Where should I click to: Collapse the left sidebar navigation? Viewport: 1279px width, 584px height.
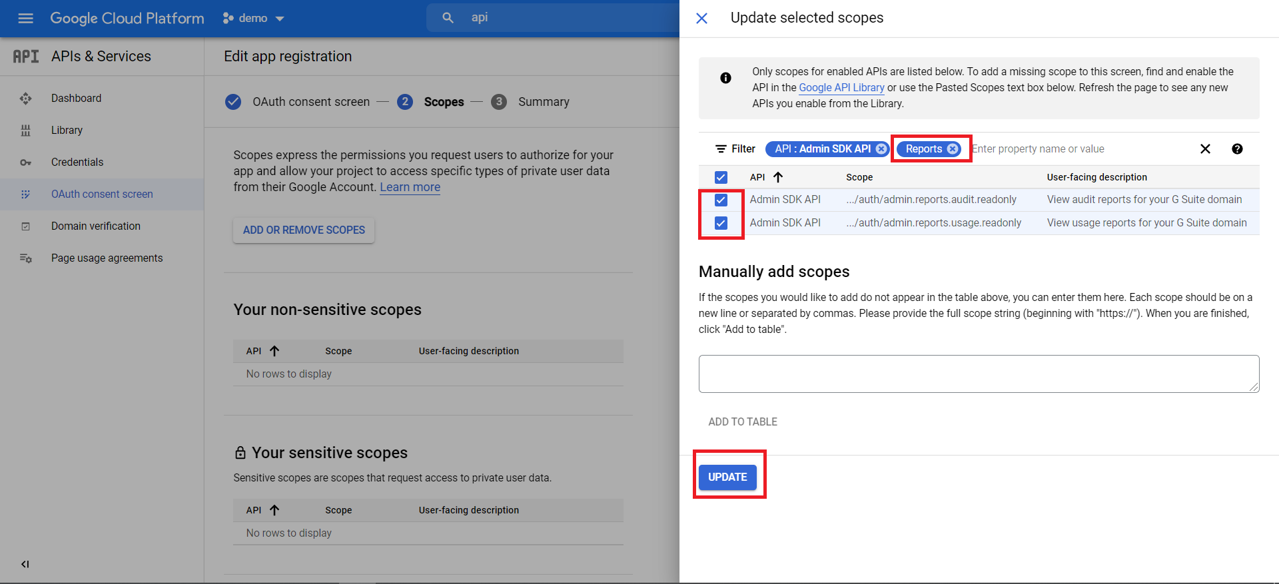pos(25,564)
